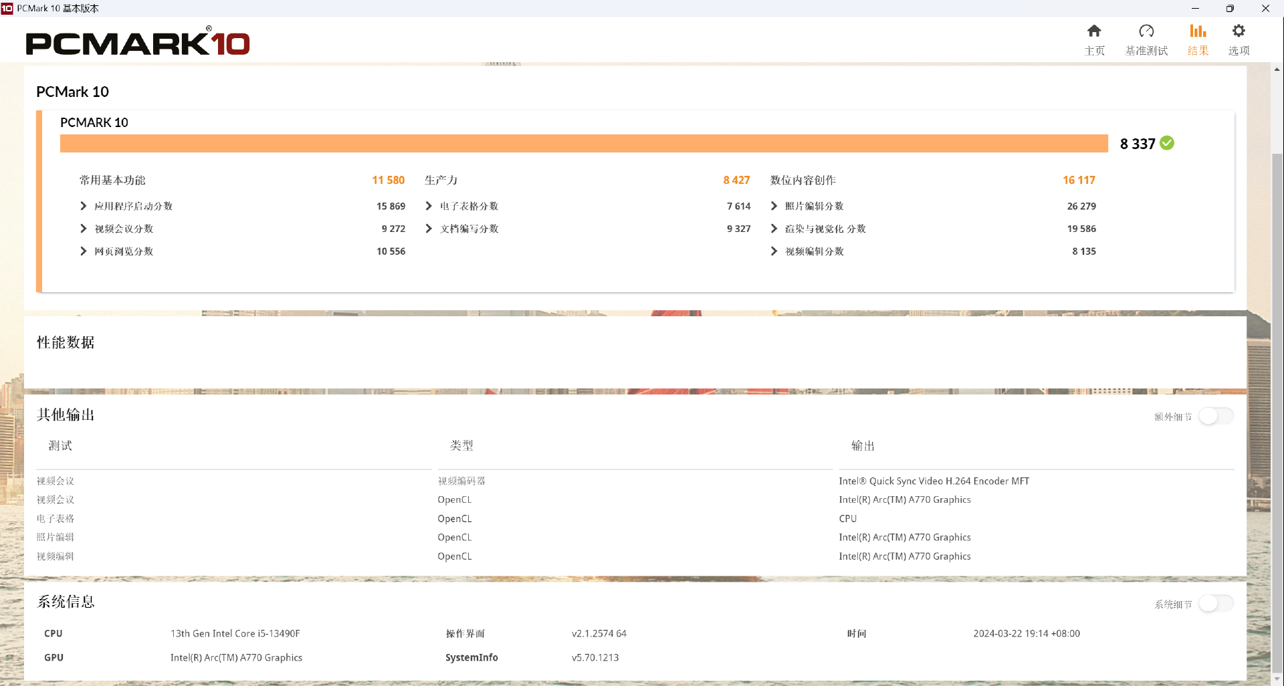Click the 视频编码器 type cell
Image resolution: width=1284 pixels, height=686 pixels.
click(x=461, y=481)
